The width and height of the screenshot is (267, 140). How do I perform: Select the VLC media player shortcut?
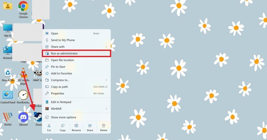pos(23,76)
